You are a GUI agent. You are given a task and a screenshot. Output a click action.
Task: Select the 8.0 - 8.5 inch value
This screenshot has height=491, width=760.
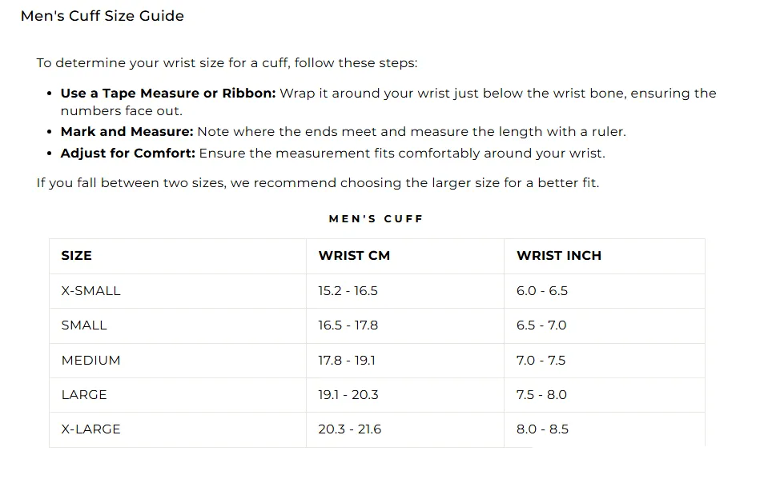[542, 429]
